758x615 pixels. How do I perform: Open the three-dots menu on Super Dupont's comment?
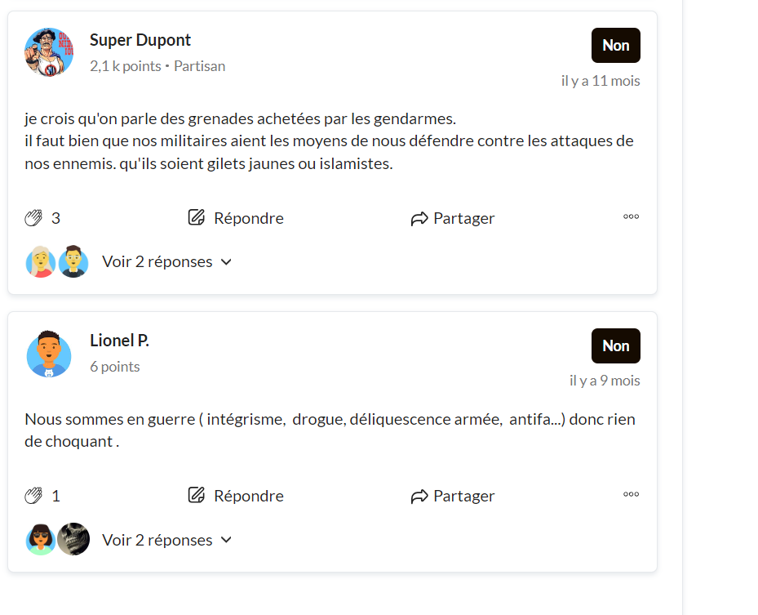[631, 216]
